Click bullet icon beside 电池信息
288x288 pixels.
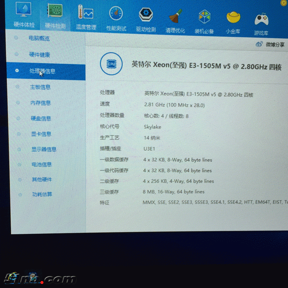20,164
